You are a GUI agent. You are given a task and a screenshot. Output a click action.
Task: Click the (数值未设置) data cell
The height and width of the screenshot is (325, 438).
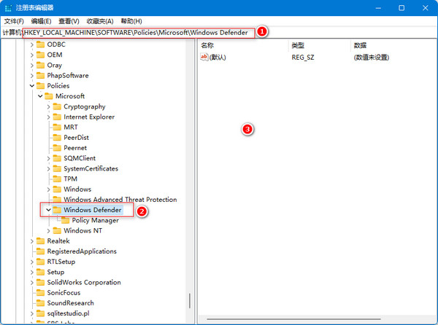[372, 58]
